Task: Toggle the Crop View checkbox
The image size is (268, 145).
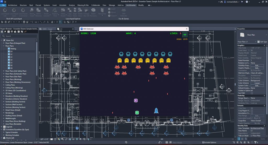Action: [x=252, y=108]
